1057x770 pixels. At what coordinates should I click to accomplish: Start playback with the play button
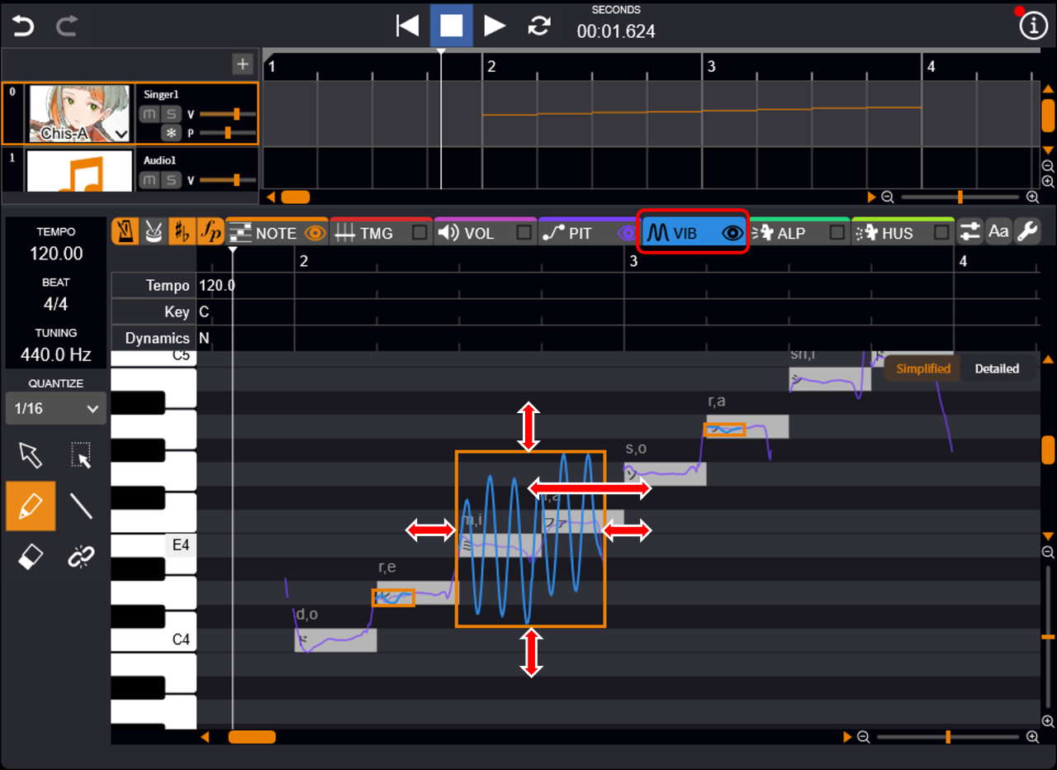point(495,26)
